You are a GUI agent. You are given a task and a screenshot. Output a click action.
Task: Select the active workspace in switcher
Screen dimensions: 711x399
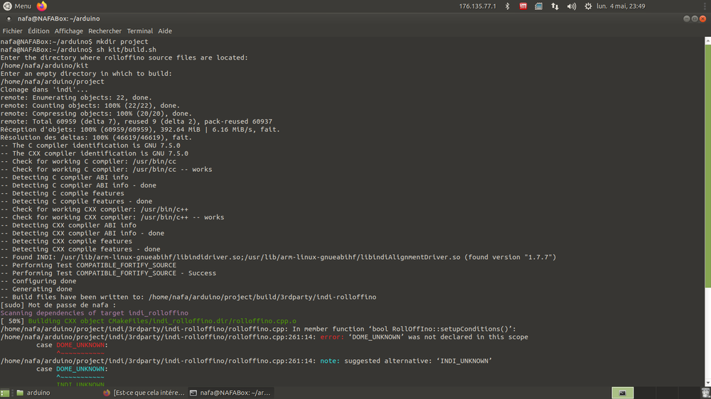[623, 393]
